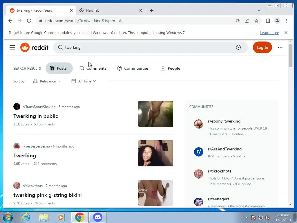The height and width of the screenshot is (223, 297).
Task: Open r/teenagers community
Action: point(219,199)
